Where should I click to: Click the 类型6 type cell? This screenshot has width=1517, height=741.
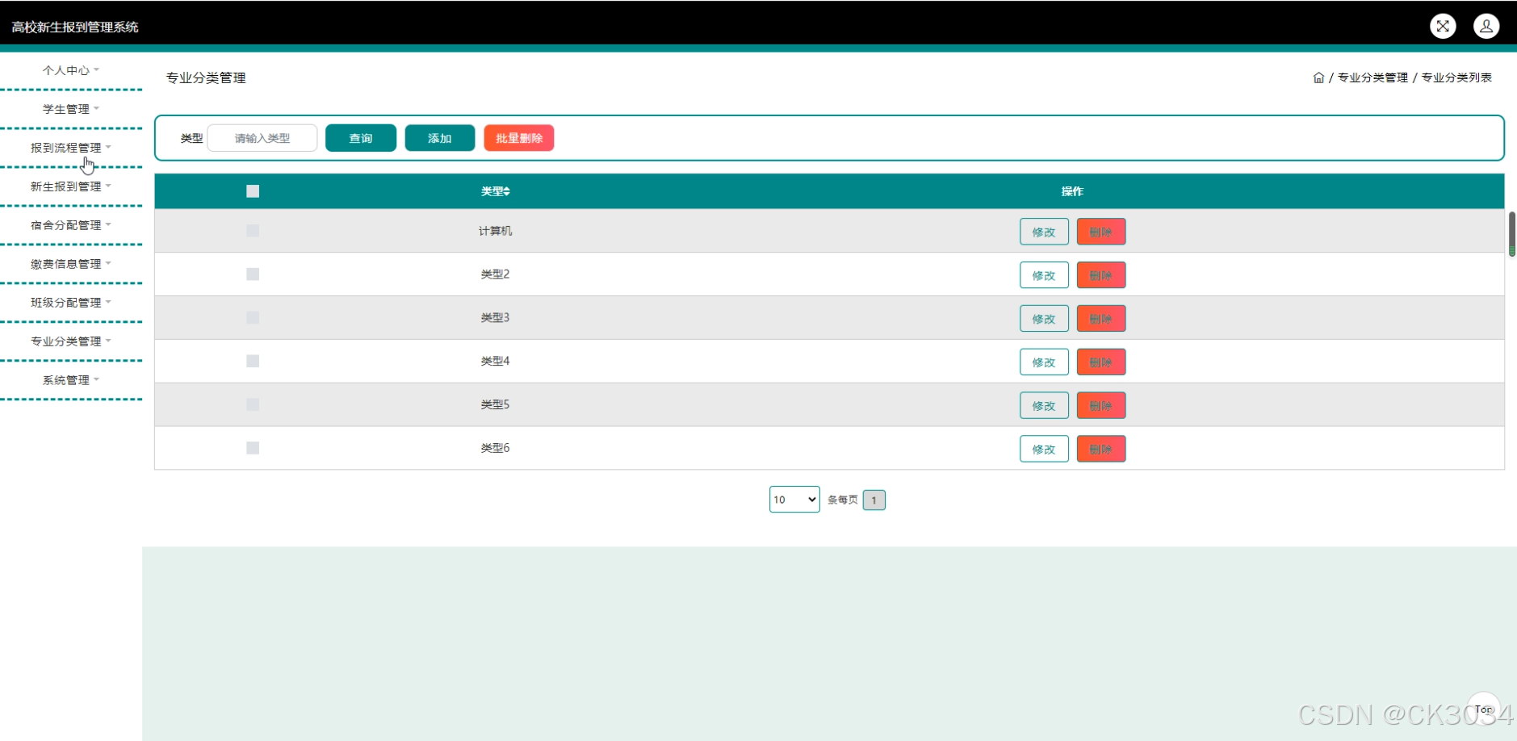coord(495,448)
